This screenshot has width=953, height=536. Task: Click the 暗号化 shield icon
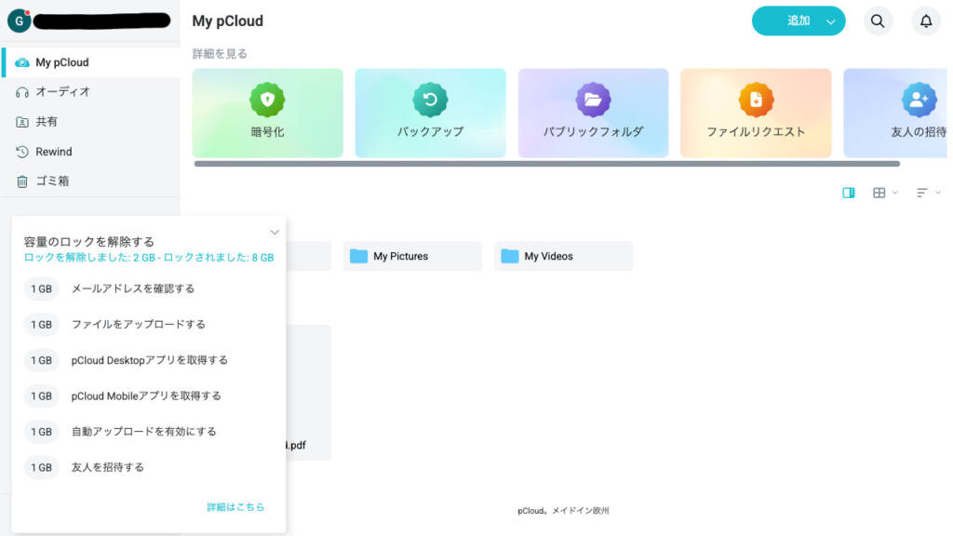point(267,100)
